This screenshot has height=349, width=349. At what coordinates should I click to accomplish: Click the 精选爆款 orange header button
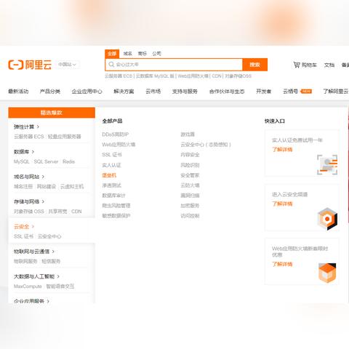[x=52, y=113]
